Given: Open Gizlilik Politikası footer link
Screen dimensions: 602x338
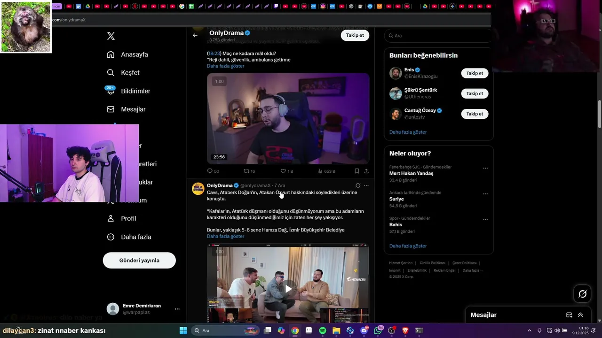Looking at the screenshot, I should point(432,263).
